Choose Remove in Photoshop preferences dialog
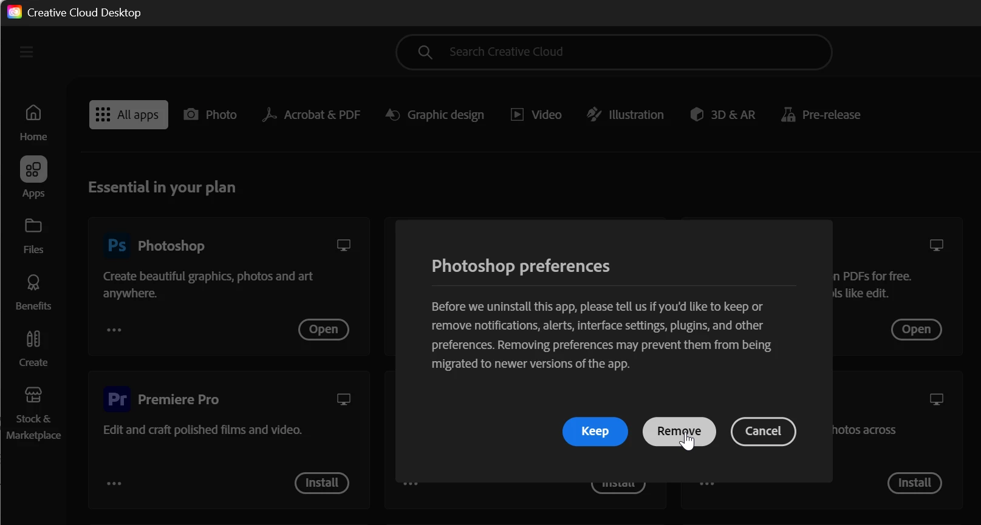This screenshot has width=981, height=525. [679, 432]
